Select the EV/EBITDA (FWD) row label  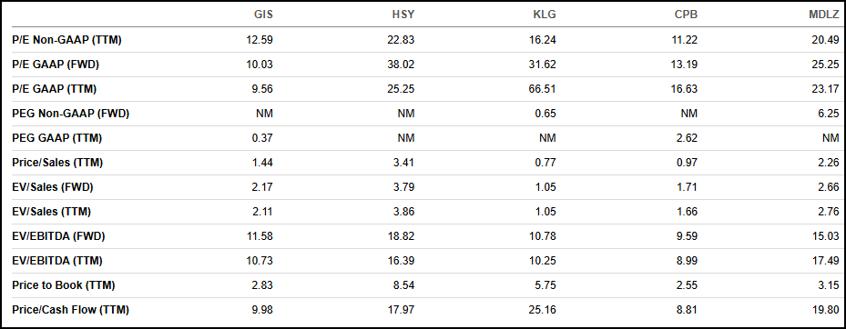pyautogui.click(x=58, y=236)
